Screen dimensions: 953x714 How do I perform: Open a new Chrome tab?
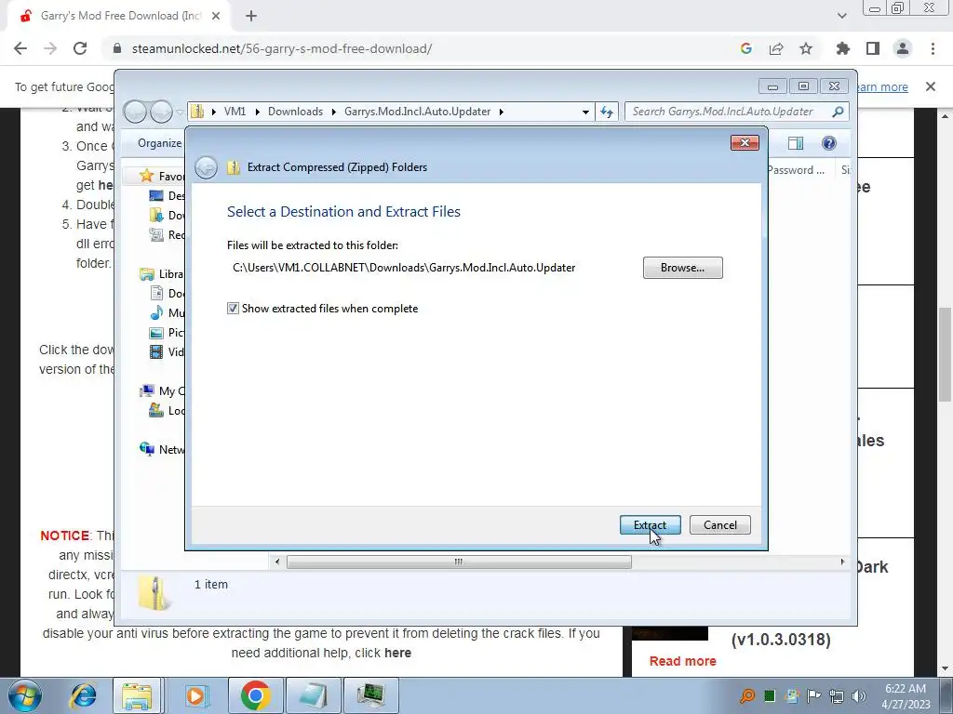click(251, 16)
